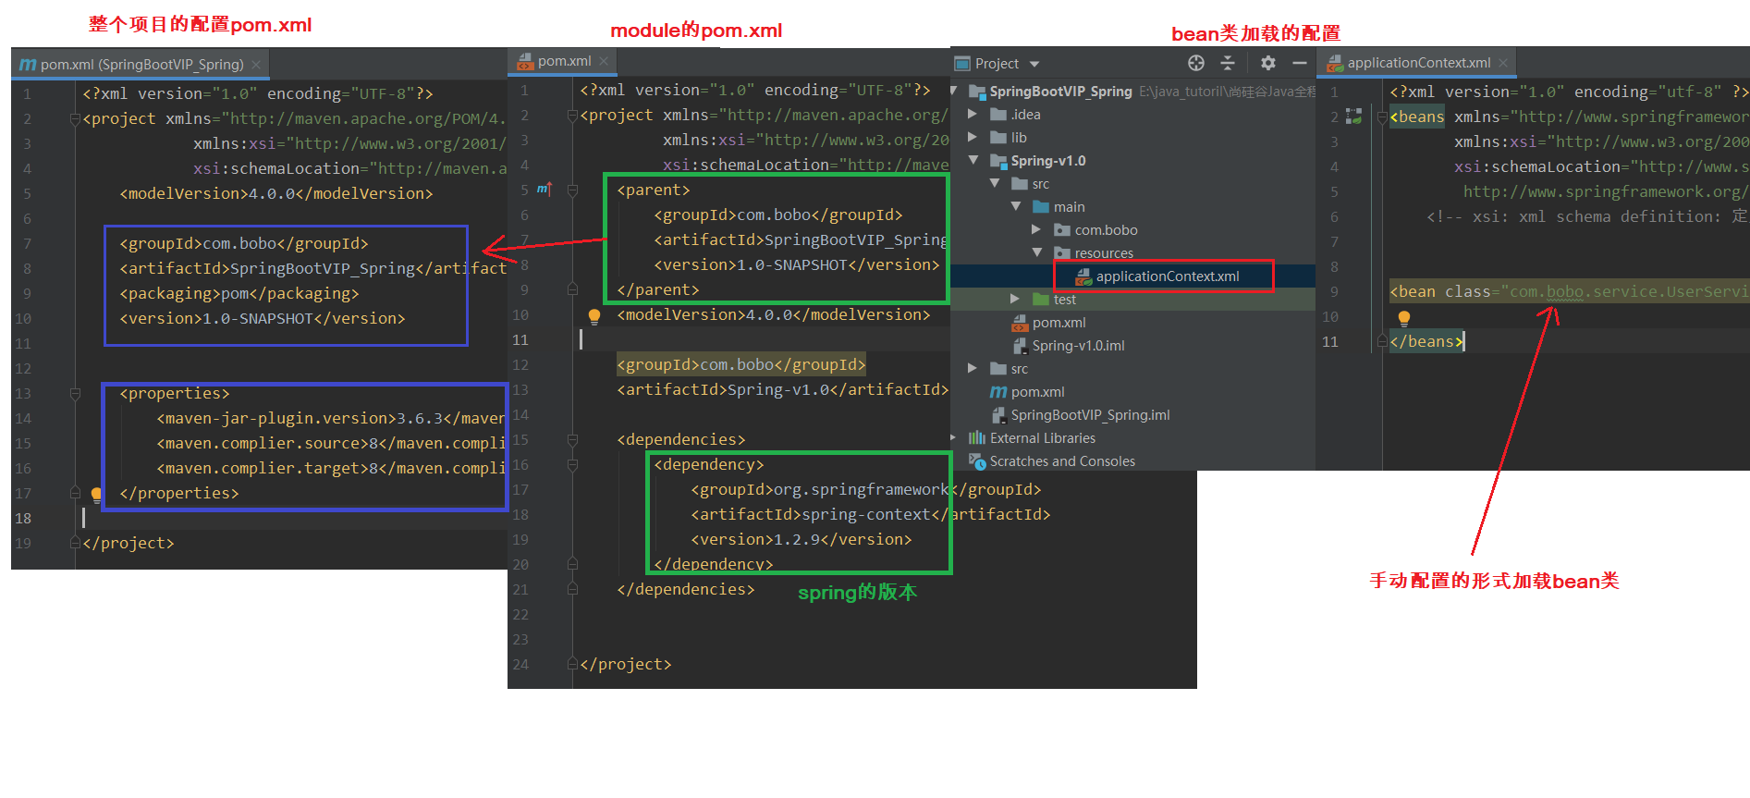The height and width of the screenshot is (798, 1750).
Task: Switch to the module pom.xml tab
Action: pos(564,61)
